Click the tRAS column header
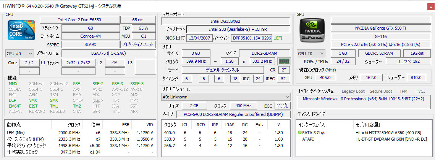This screenshot has height=160, width=435. [x=230, y=125]
